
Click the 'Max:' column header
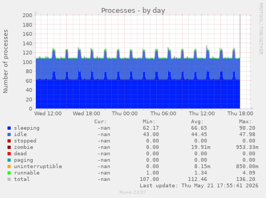tap(245, 122)
